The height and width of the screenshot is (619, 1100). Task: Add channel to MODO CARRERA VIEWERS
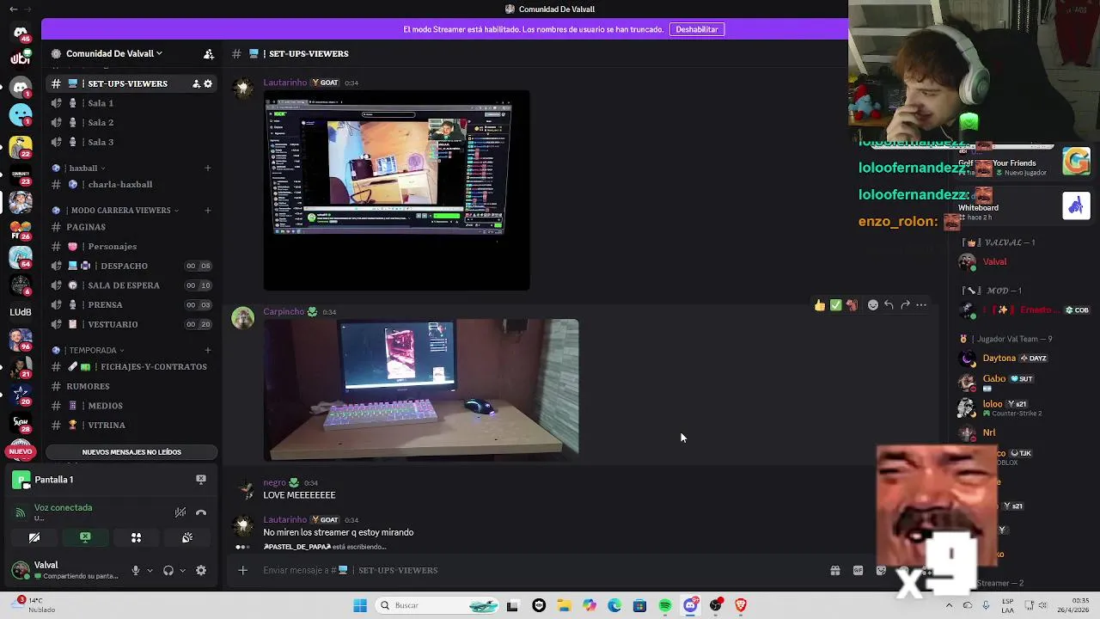click(x=207, y=210)
